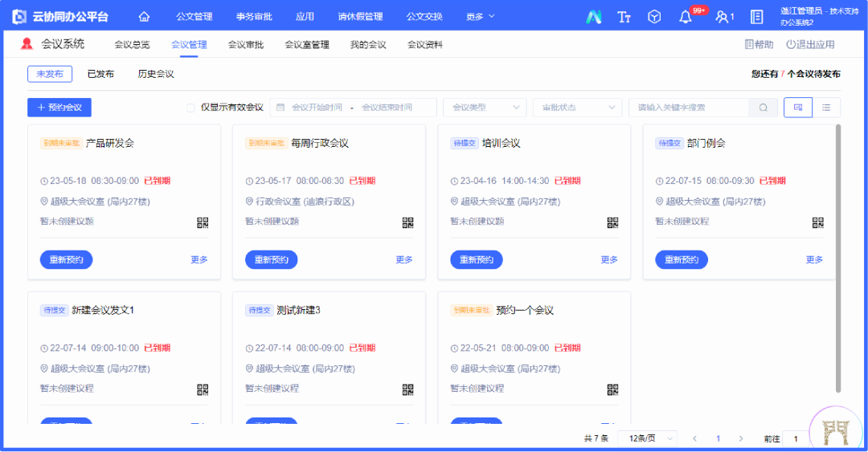Click 重新预约 on 产品研发会 card

67,259
